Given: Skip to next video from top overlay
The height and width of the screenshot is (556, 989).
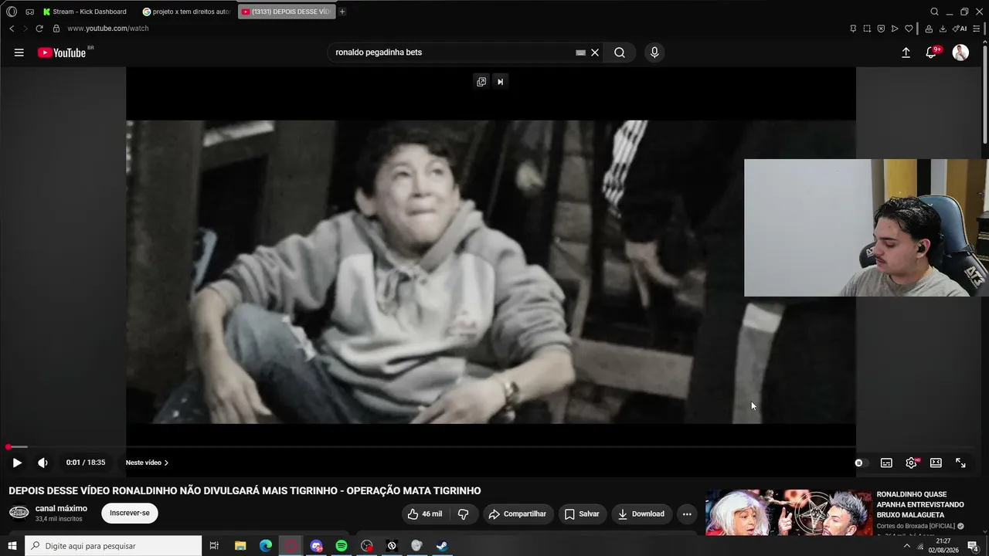Looking at the screenshot, I should tap(500, 82).
